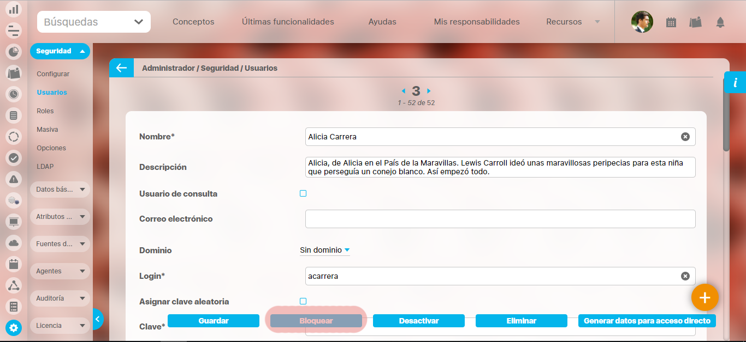Click into the Correo electrónico field

(500, 219)
